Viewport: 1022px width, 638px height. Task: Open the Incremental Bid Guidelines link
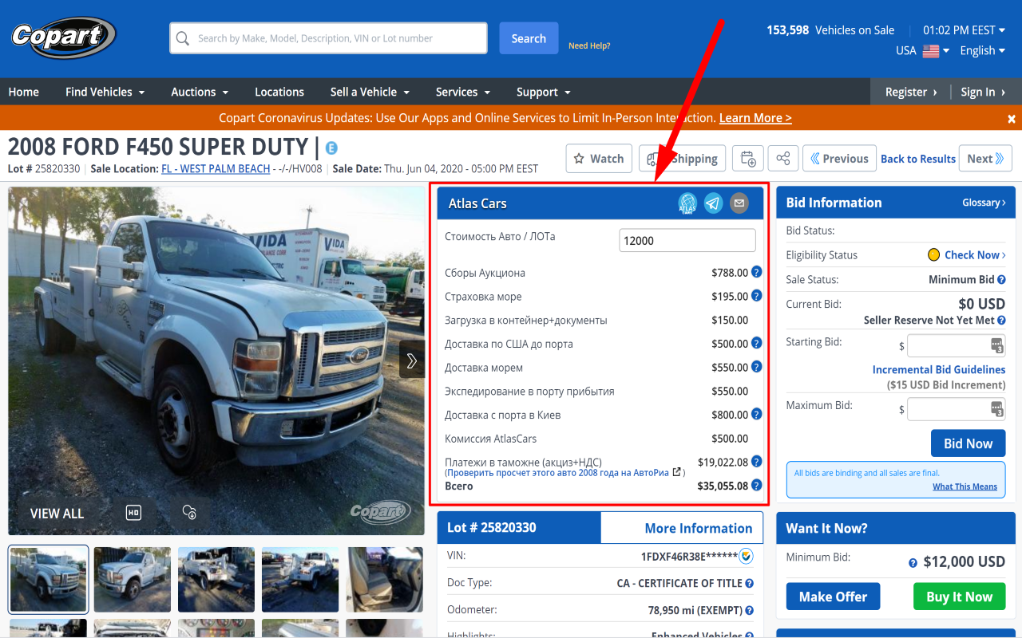point(939,369)
